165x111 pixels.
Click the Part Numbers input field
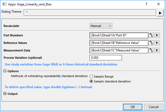[x=119, y=35]
